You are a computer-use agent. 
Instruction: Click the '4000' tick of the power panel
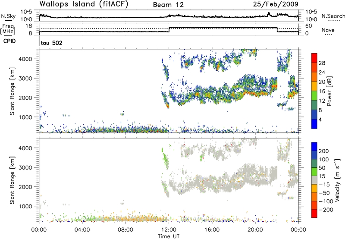pyautogui.click(x=25, y=59)
